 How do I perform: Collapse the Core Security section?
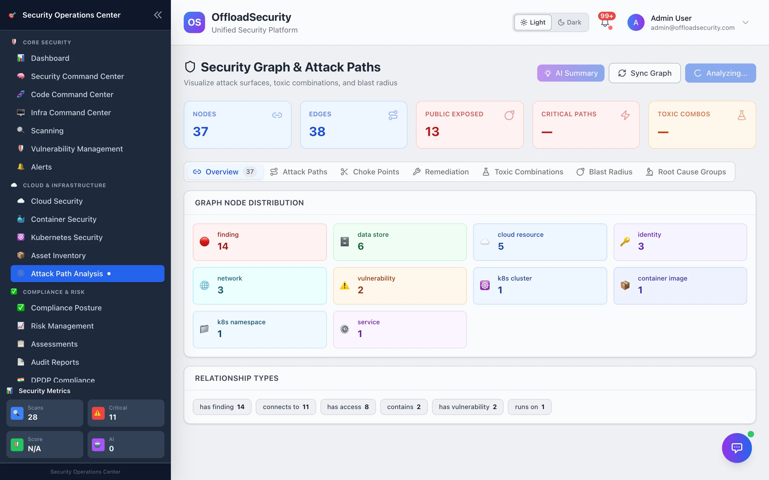[47, 42]
